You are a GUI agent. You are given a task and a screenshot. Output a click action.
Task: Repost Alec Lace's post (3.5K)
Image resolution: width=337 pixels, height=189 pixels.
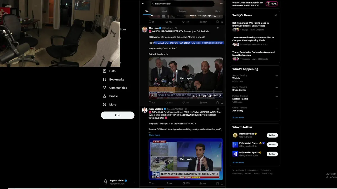169,103
